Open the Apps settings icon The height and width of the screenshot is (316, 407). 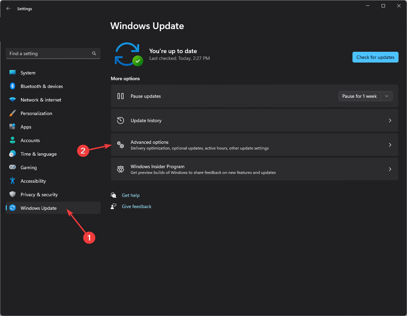pyautogui.click(x=12, y=127)
